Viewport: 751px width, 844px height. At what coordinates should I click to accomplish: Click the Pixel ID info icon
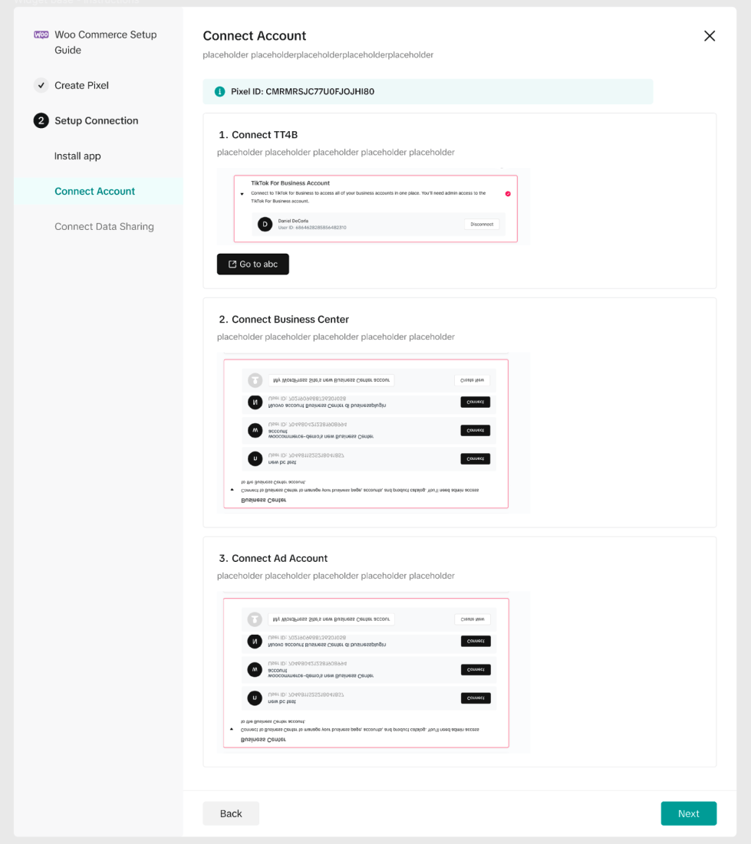220,92
